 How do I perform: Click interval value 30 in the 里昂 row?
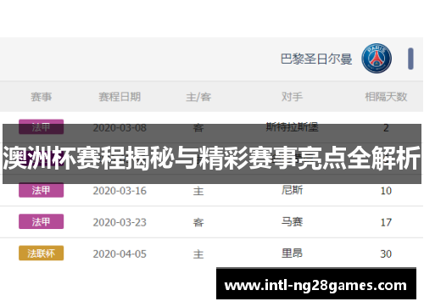(x=386, y=254)
